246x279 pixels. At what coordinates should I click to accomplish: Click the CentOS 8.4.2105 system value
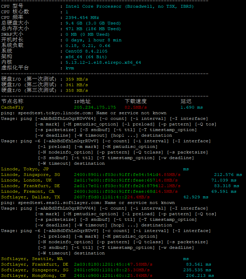87,51
